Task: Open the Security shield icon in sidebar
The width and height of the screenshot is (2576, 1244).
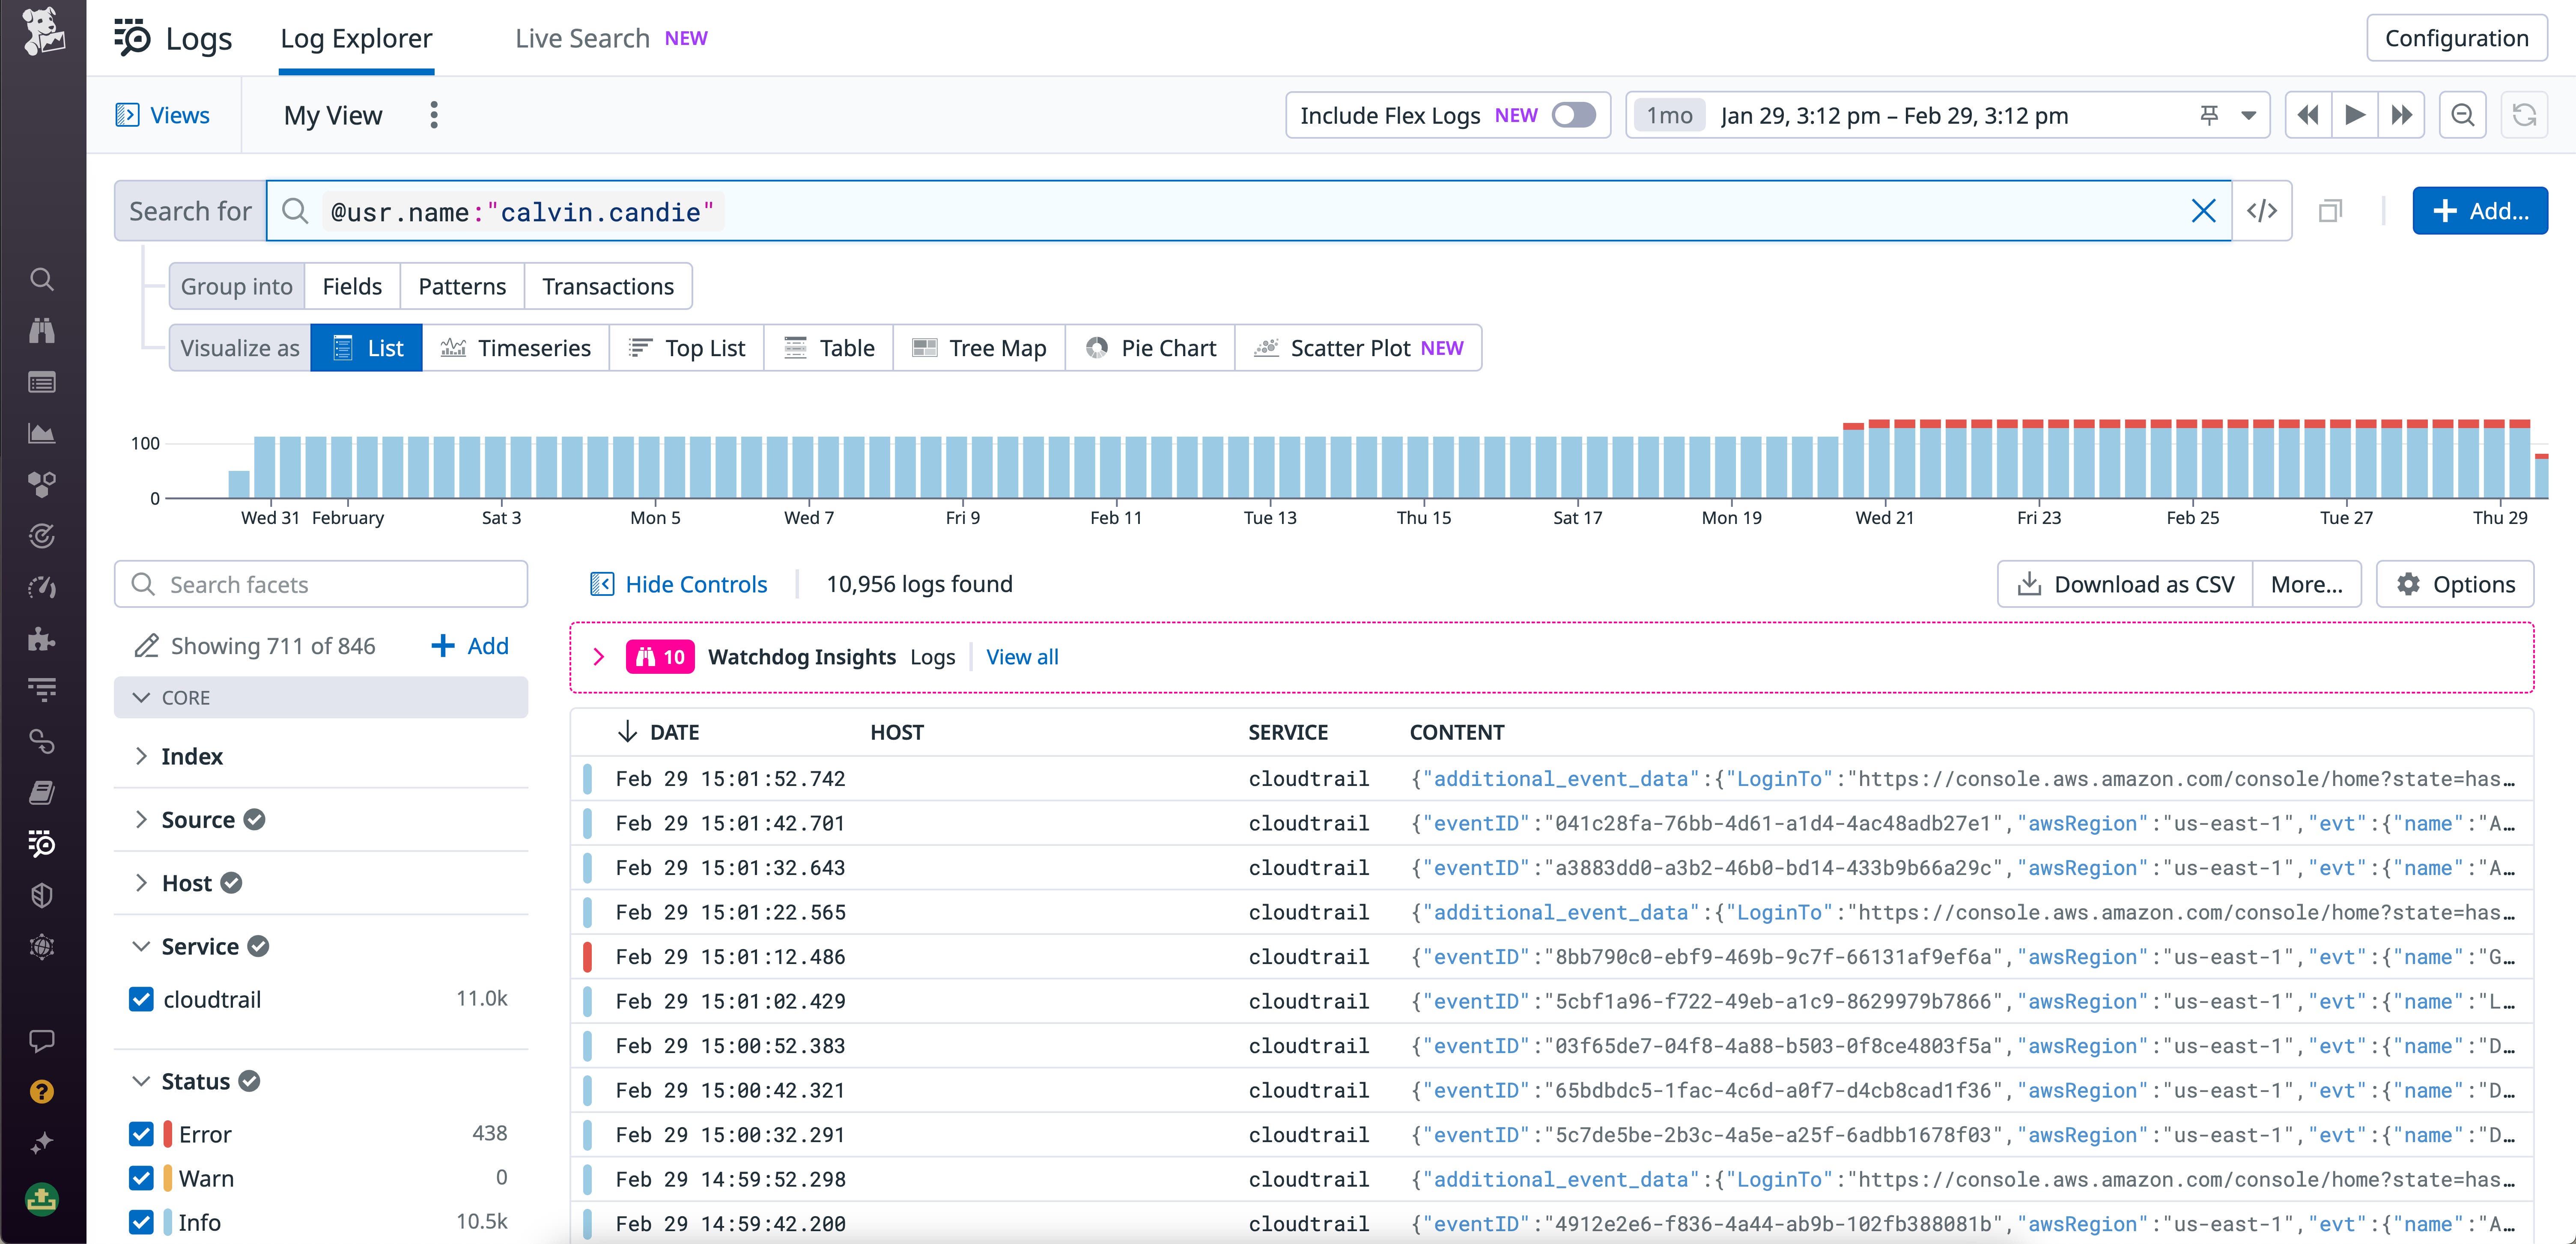Action: pos(41,895)
